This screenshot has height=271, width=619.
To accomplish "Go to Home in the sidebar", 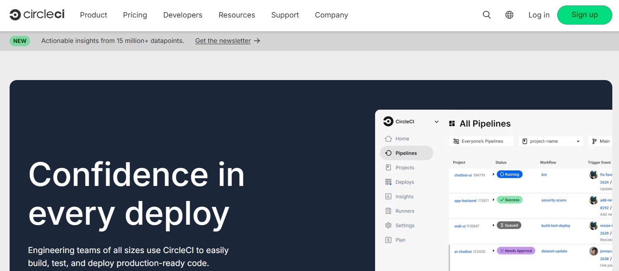I will 402,138.
